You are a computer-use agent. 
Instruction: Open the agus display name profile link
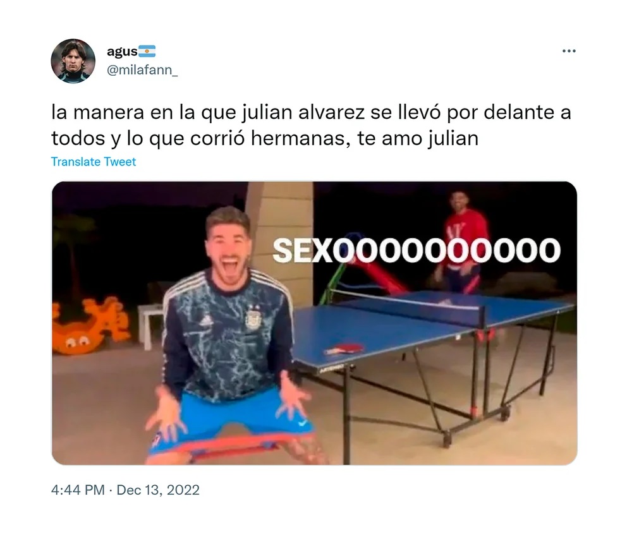click(x=122, y=51)
